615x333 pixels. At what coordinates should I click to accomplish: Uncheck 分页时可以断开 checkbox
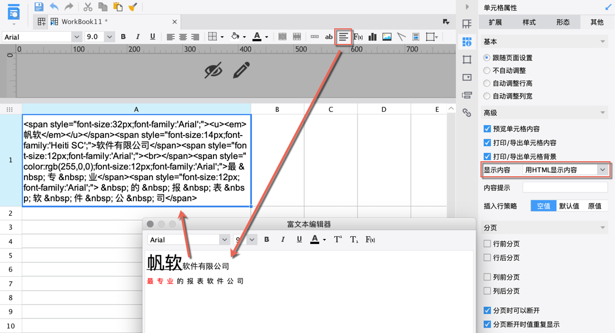click(487, 310)
